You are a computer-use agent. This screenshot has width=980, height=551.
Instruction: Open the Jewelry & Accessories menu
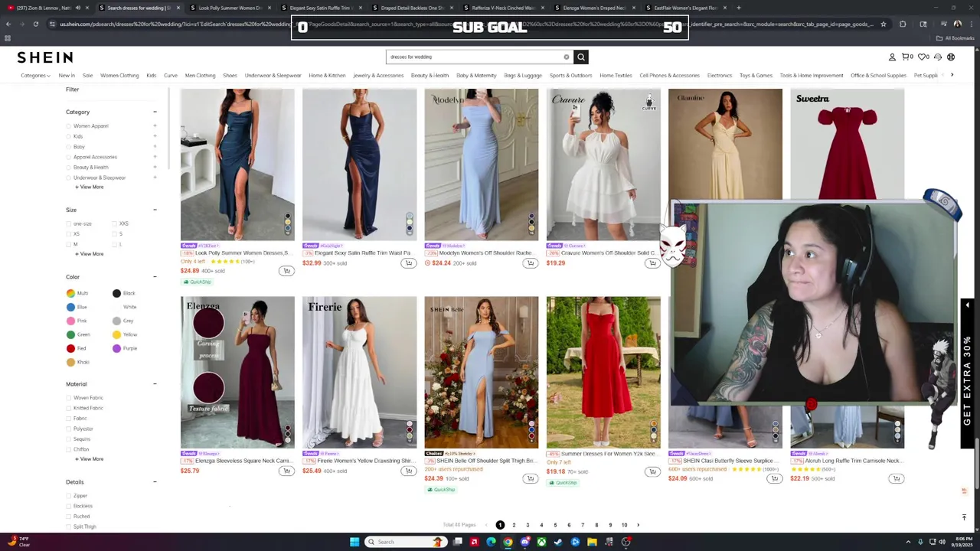tap(378, 75)
